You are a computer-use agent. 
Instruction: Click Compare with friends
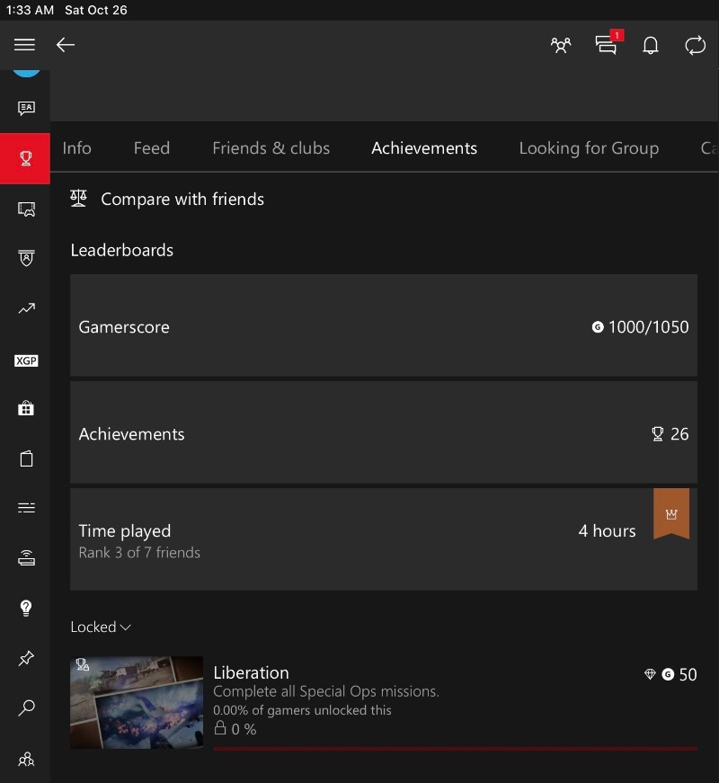point(182,199)
